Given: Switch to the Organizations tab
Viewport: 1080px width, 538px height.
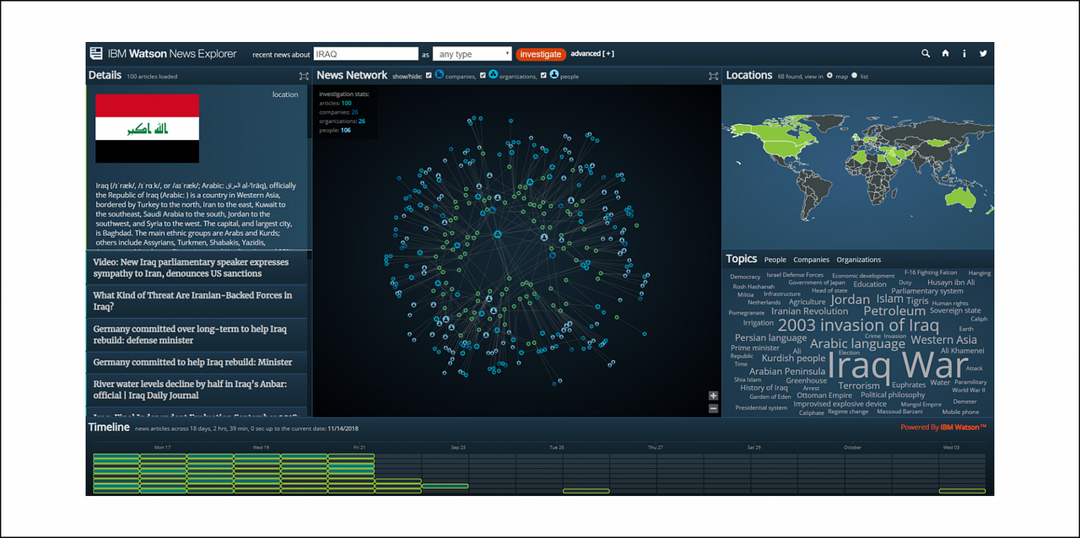Looking at the screenshot, I should click(x=858, y=260).
